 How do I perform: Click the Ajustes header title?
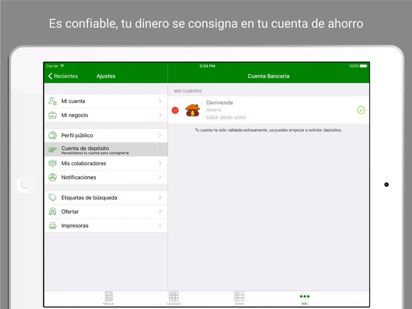[x=106, y=76]
